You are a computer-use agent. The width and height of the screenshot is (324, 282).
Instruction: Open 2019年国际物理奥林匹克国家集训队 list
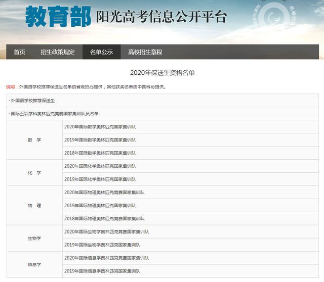[x=100, y=206]
